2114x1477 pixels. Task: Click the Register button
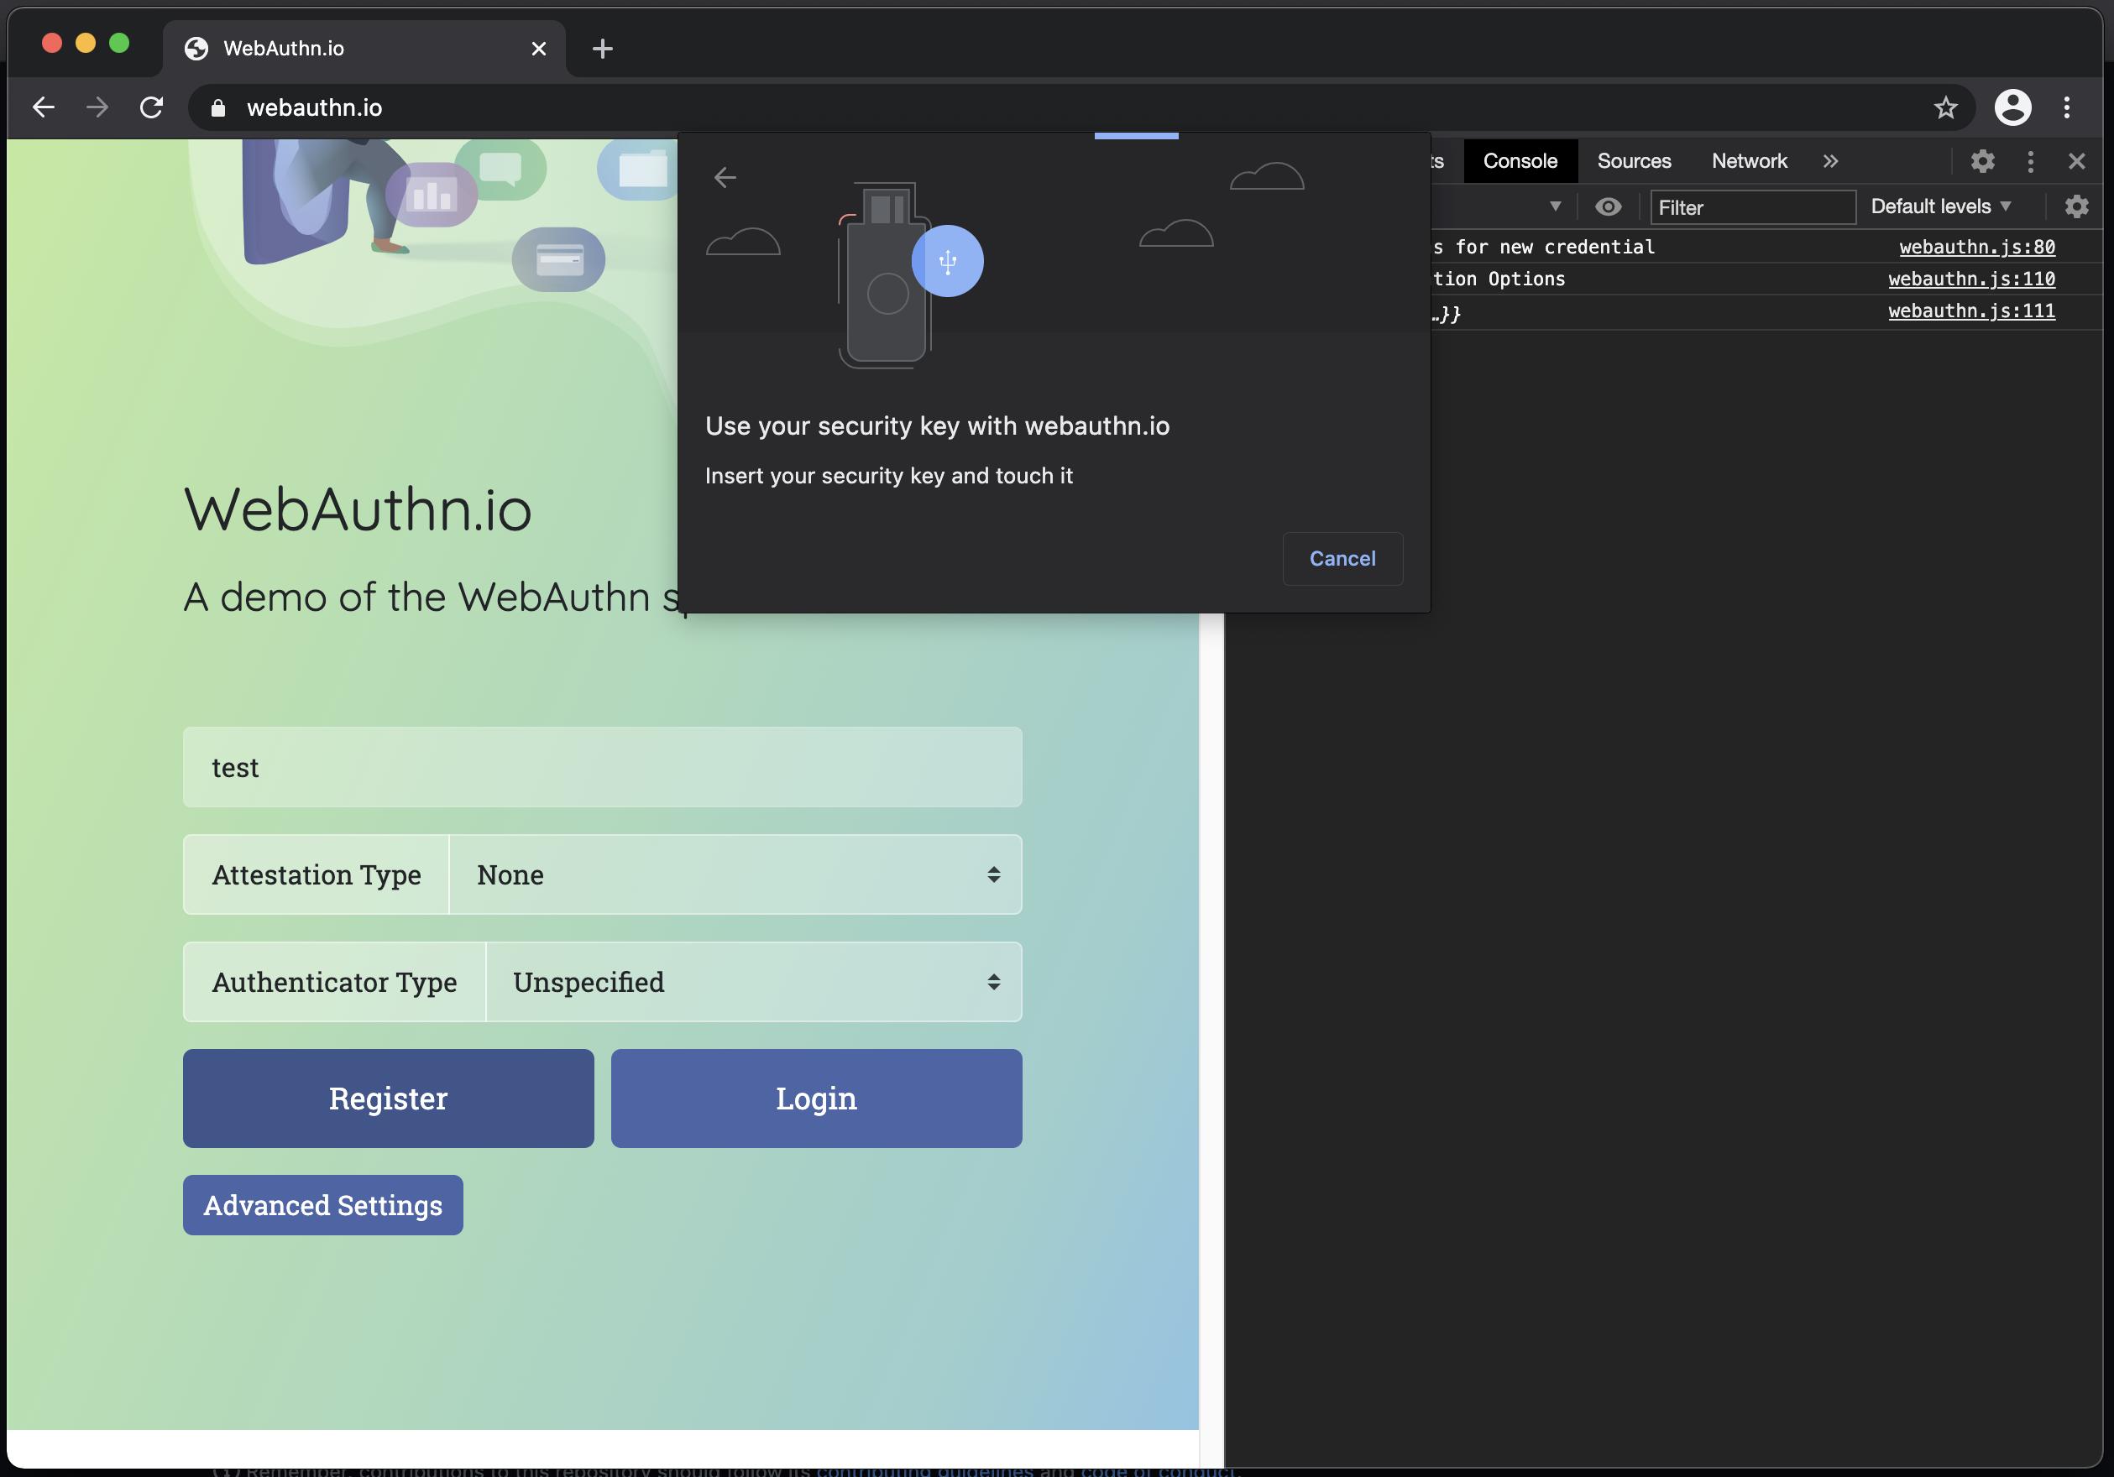click(388, 1098)
